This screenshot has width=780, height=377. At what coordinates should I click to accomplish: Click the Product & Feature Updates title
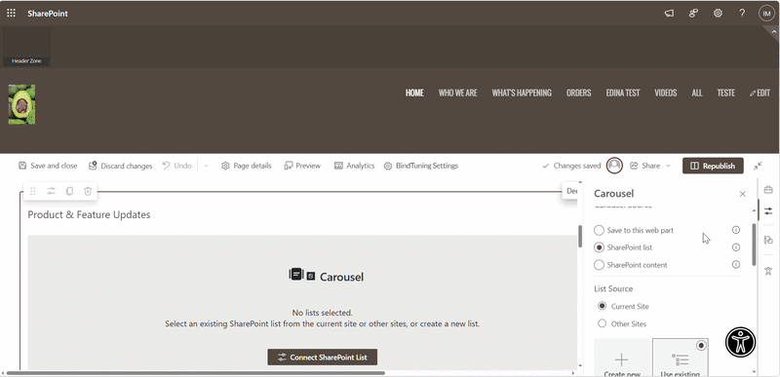coord(89,215)
